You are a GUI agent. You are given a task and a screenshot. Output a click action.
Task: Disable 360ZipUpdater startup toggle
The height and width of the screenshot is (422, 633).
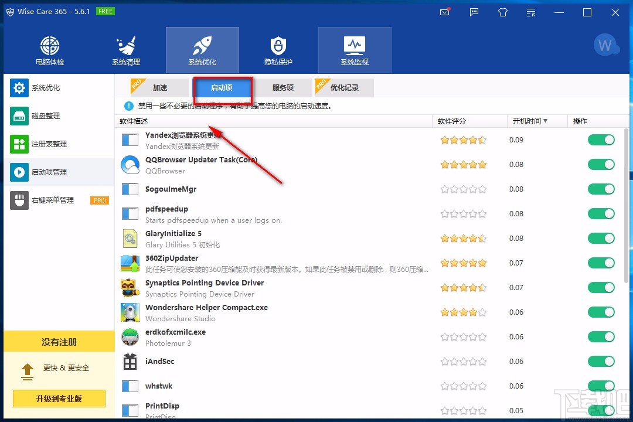click(x=601, y=263)
